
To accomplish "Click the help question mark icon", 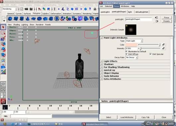I will coord(90,9).
